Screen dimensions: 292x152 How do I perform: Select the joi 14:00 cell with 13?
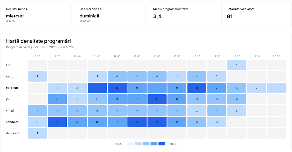(x=157, y=99)
